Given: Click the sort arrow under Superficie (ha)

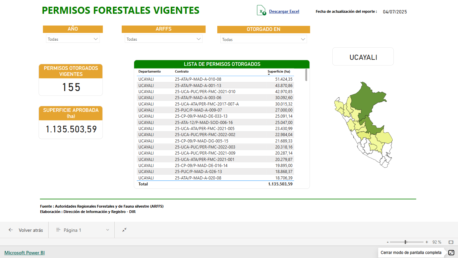Looking at the screenshot, I should (x=269, y=74).
